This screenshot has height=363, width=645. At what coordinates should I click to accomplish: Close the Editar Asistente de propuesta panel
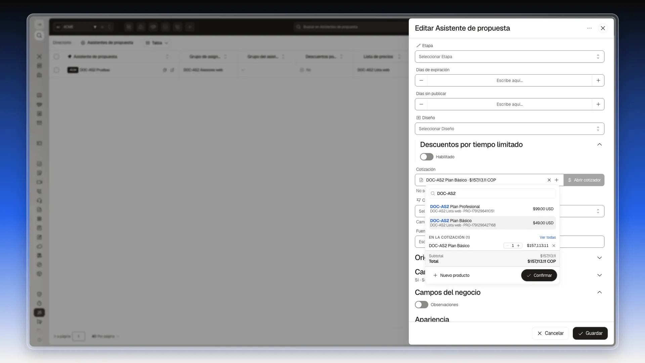point(603,28)
